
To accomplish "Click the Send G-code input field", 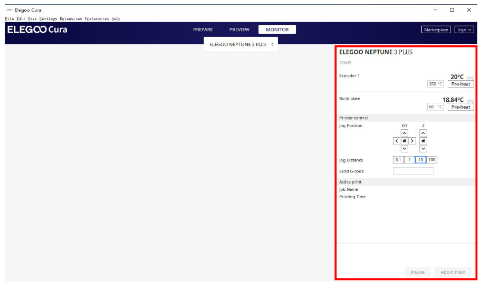I will pos(413,171).
